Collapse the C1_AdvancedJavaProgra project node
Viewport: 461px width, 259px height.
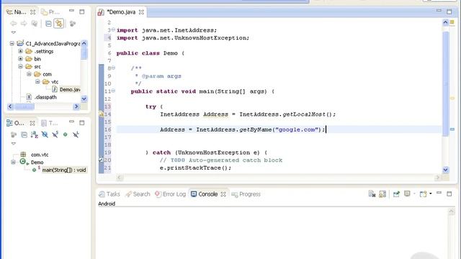12,43
